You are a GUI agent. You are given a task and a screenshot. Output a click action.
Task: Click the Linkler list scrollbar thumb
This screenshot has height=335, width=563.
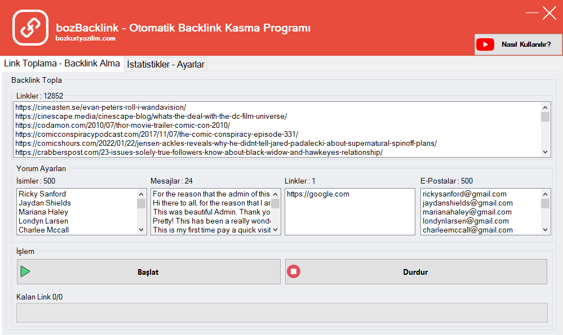[x=545, y=117]
